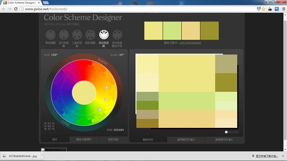
Task: Switch to the light web page demo tab
Action: (186, 139)
